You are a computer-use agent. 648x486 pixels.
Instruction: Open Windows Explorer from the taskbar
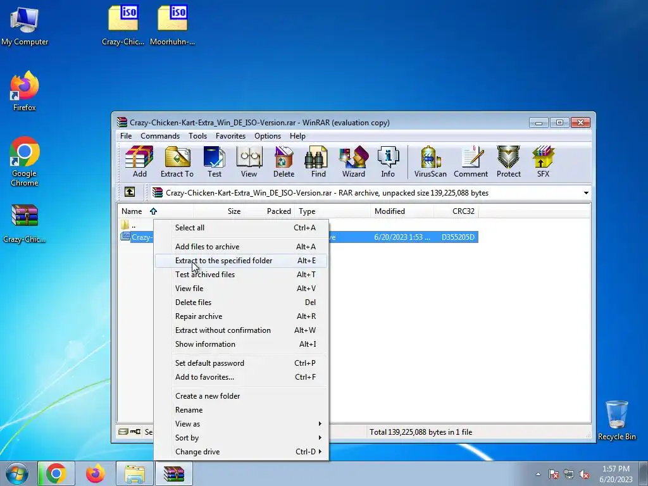point(135,473)
